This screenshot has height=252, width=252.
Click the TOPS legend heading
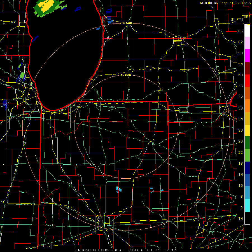[246, 17]
